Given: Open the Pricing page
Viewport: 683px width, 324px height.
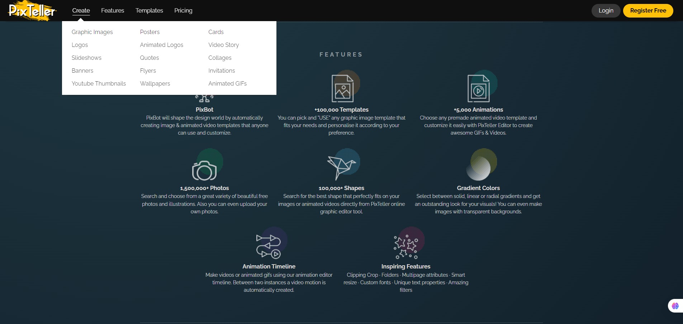Looking at the screenshot, I should coord(183,10).
